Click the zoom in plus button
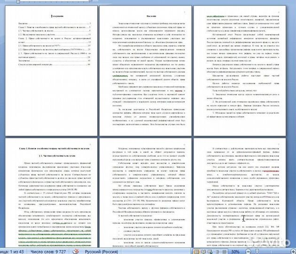 pos(292,251)
